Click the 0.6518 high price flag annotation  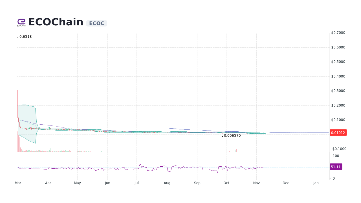coord(25,36)
